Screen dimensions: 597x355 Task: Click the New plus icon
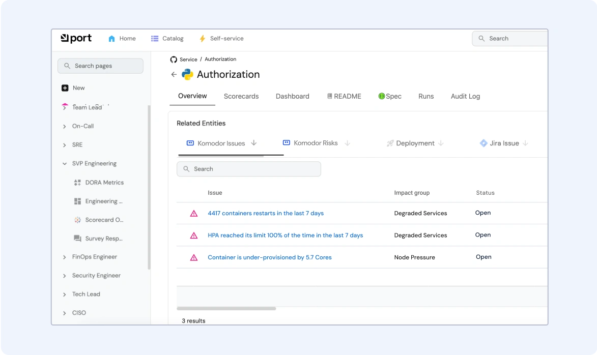[65, 88]
